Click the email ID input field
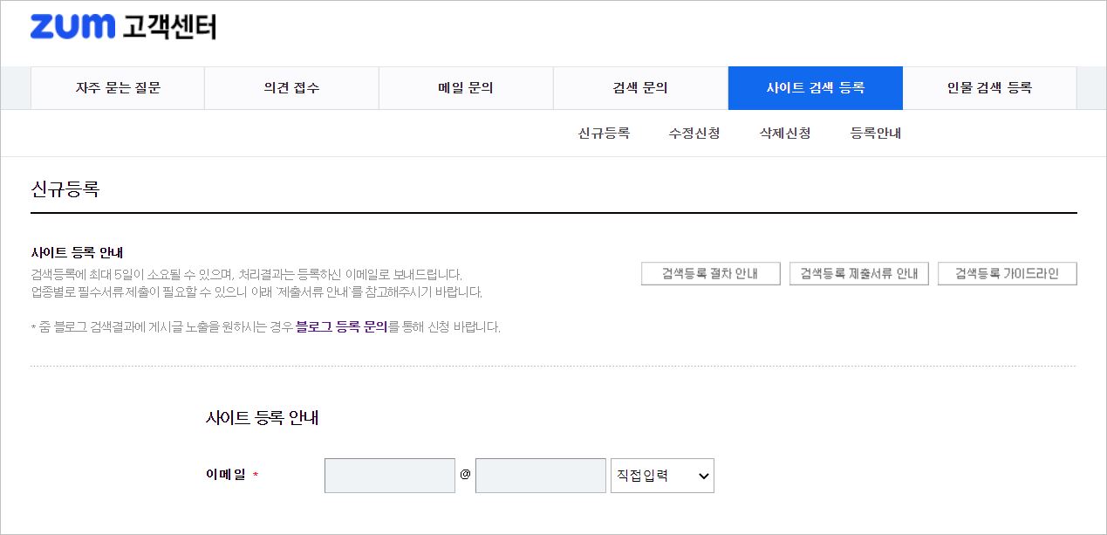This screenshot has width=1107, height=535. 389,476
